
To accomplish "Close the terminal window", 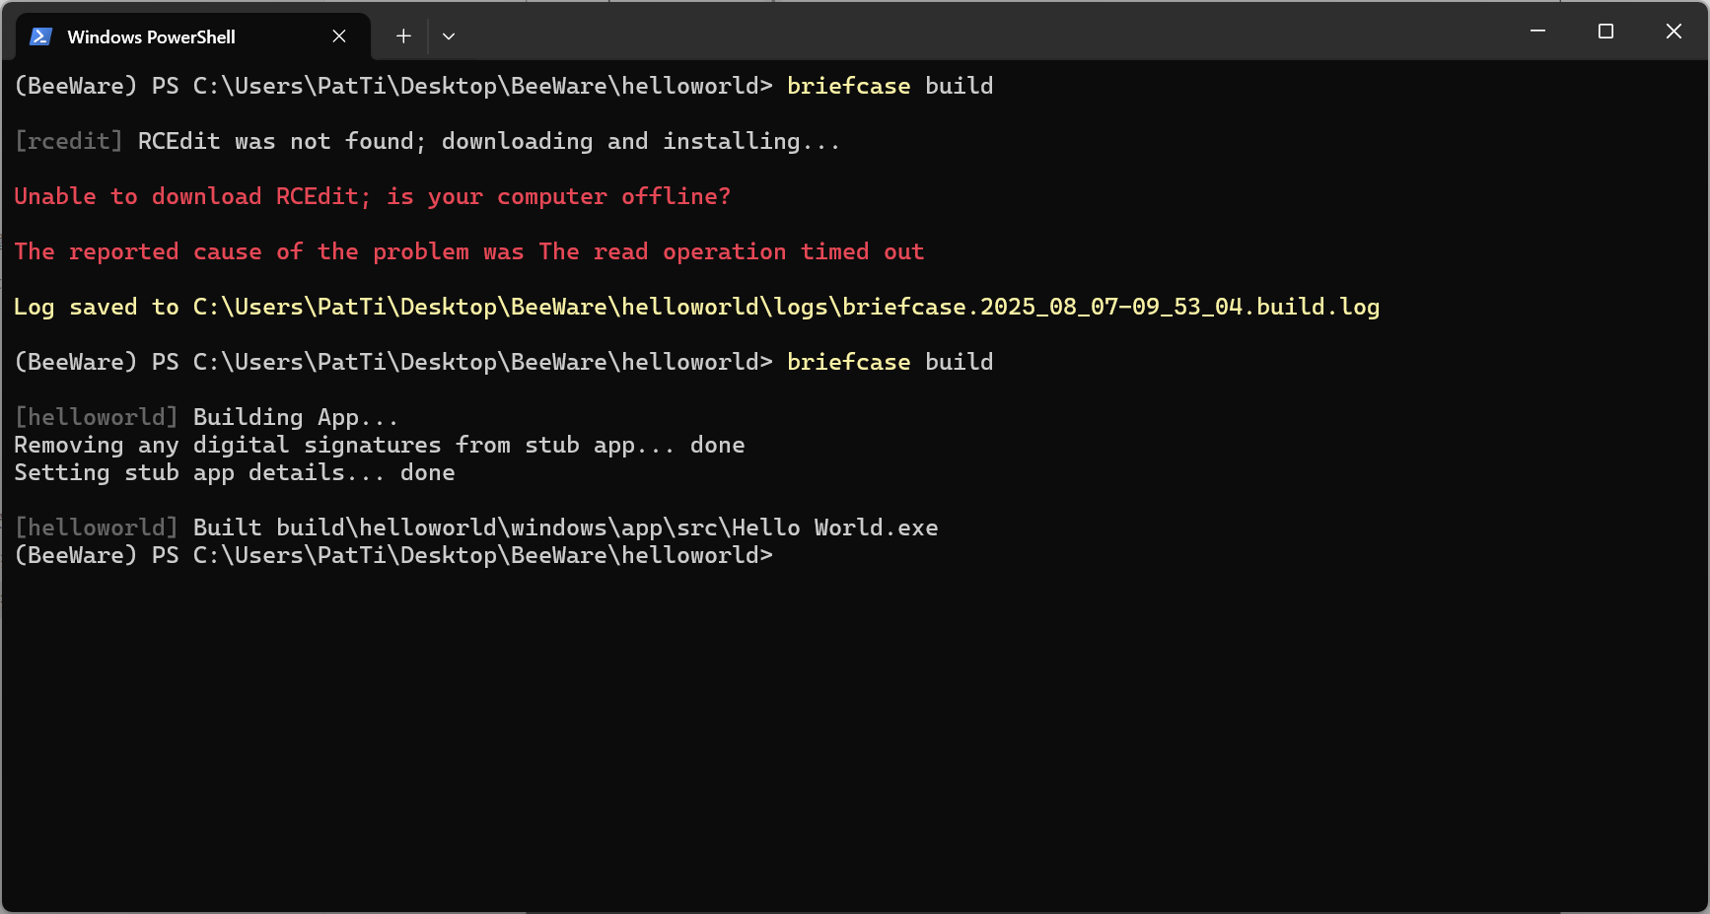I will tap(1674, 32).
